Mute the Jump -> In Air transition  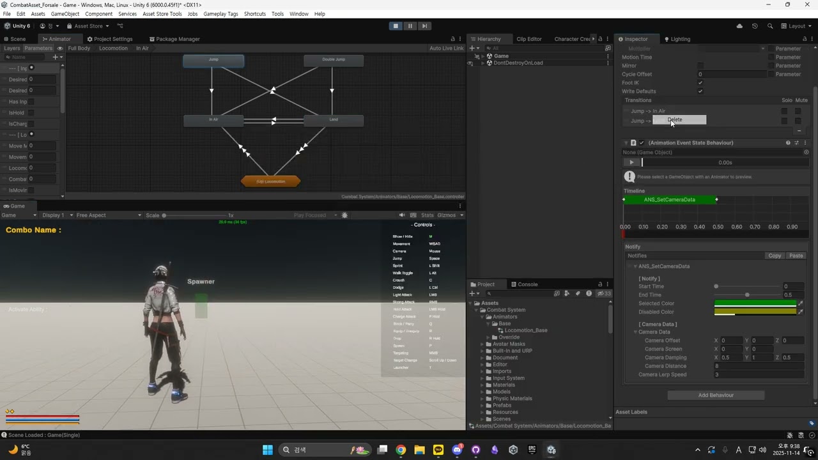pyautogui.click(x=798, y=111)
